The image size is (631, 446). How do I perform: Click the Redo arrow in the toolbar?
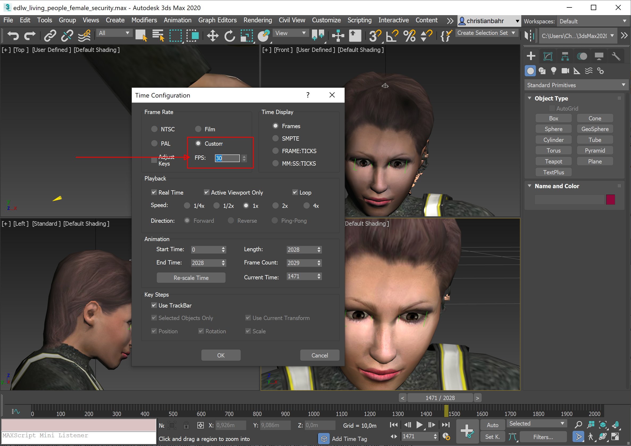coord(30,36)
